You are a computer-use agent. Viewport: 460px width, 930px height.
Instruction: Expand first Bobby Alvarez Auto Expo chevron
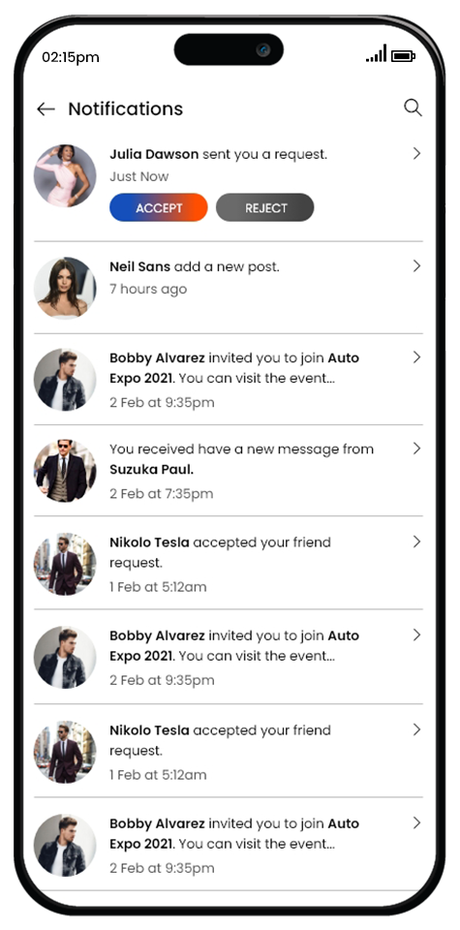tap(416, 357)
